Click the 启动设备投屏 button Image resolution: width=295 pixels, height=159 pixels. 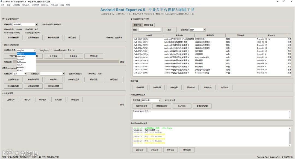click(13, 37)
